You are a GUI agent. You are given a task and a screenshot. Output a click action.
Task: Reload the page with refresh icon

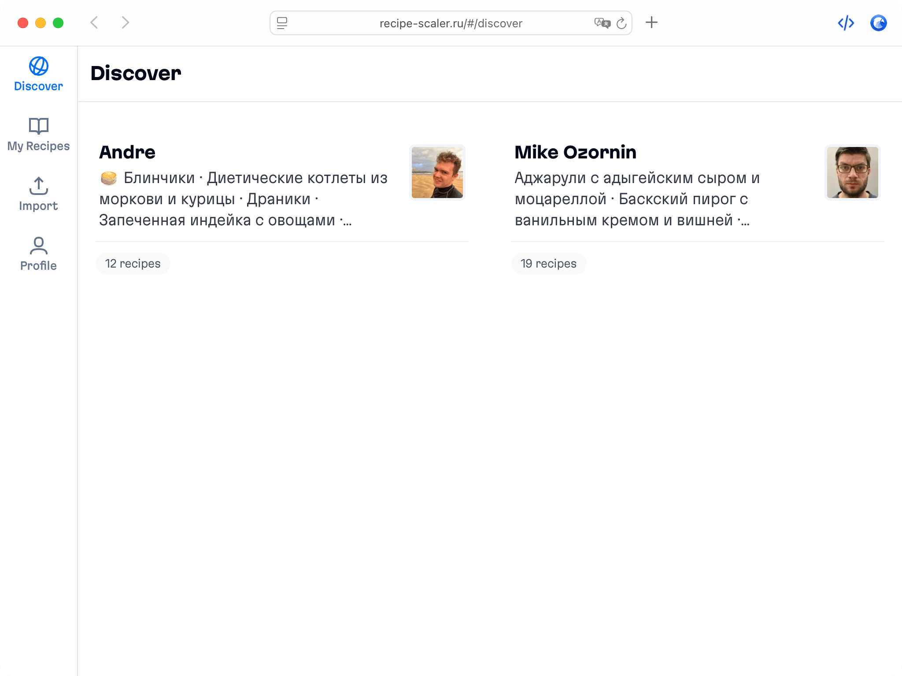(621, 23)
